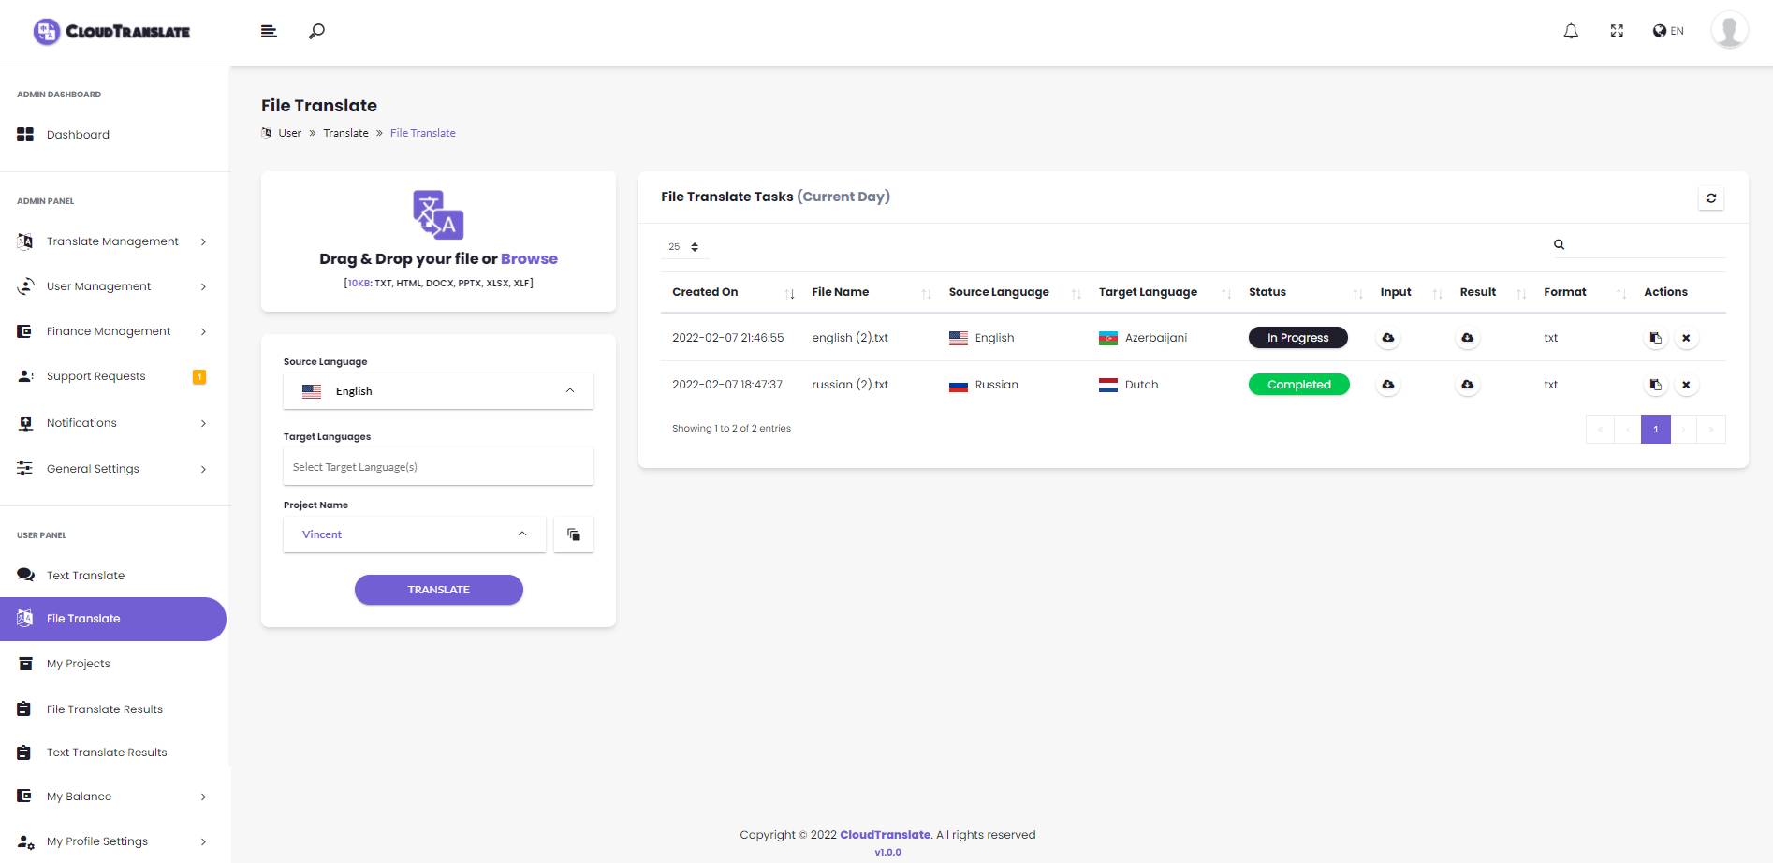The width and height of the screenshot is (1773, 863).
Task: Open the Project Name Vincent dropdown
Action: 414,534
